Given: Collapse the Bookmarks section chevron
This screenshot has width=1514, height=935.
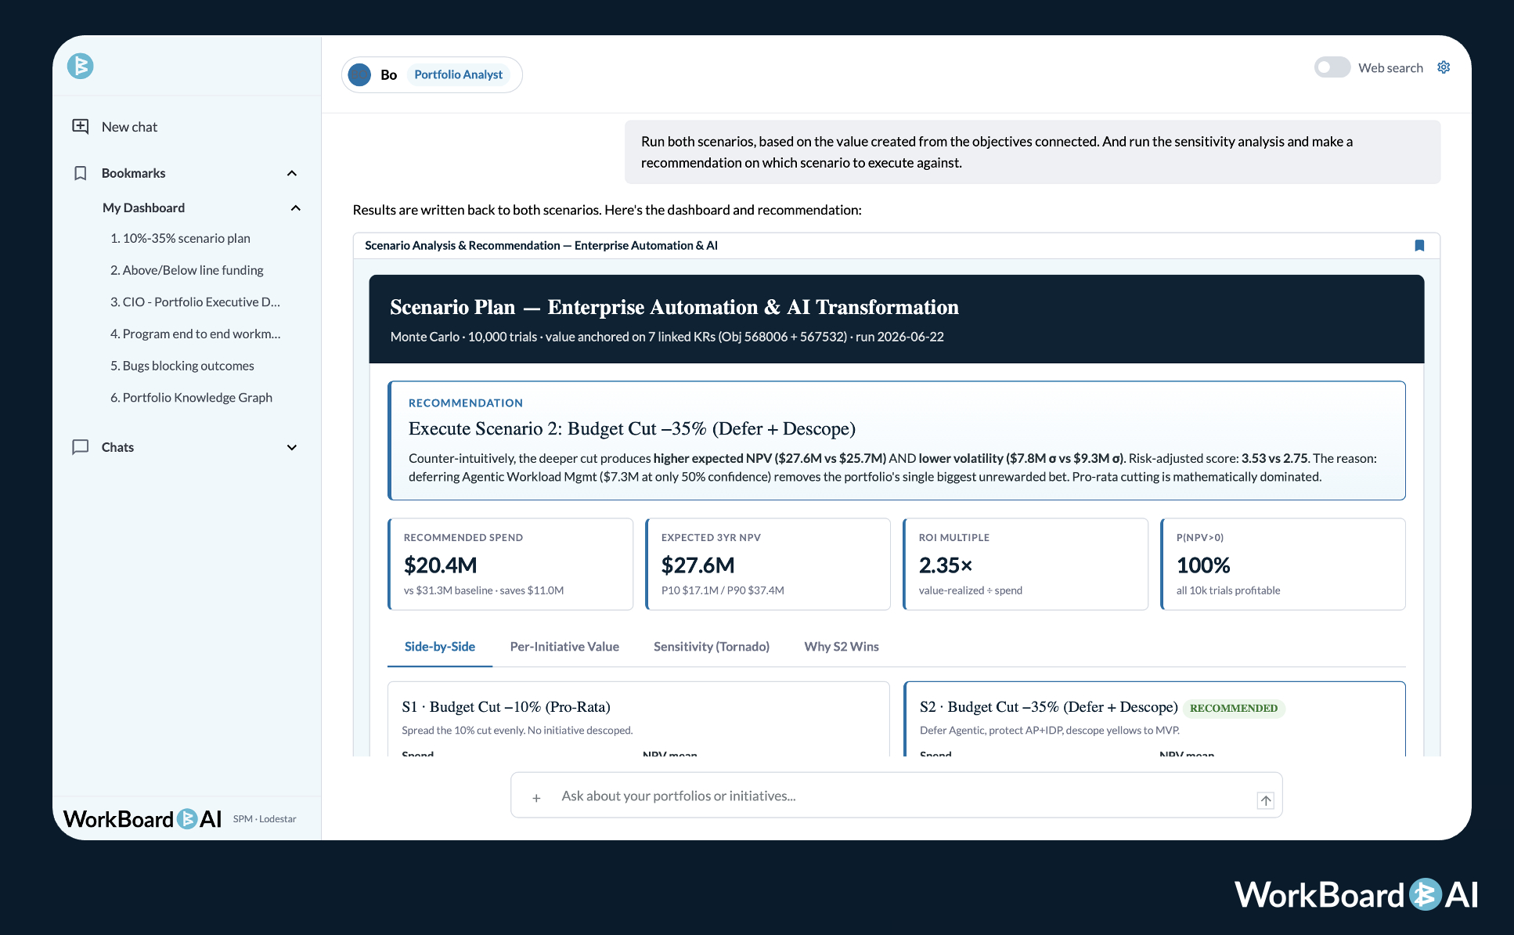Looking at the screenshot, I should pos(292,173).
